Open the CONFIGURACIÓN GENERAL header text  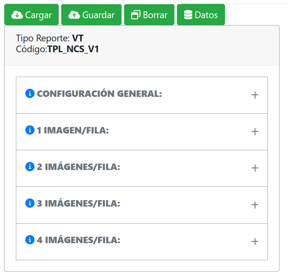click(99, 94)
